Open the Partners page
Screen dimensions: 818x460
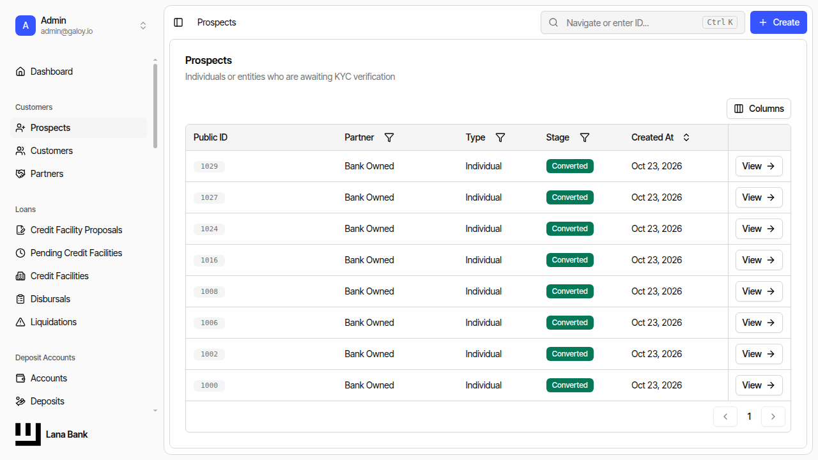pos(79,174)
